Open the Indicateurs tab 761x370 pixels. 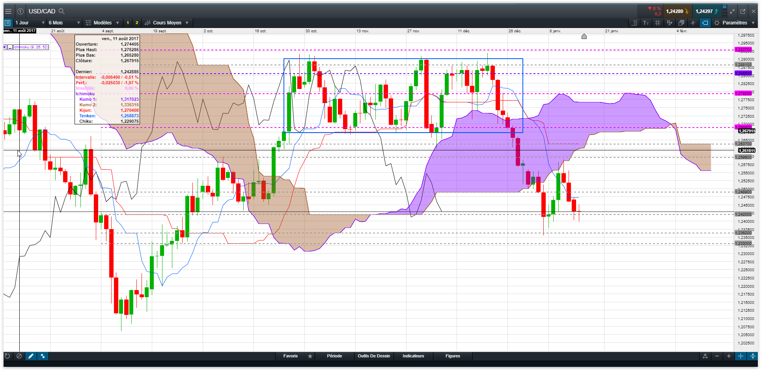pos(413,356)
